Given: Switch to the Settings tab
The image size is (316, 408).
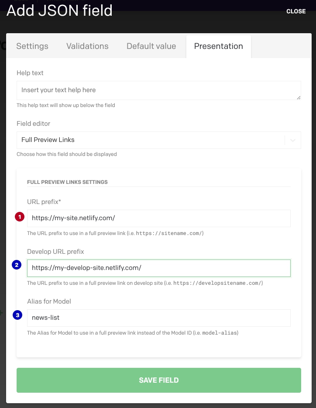Looking at the screenshot, I should (32, 46).
